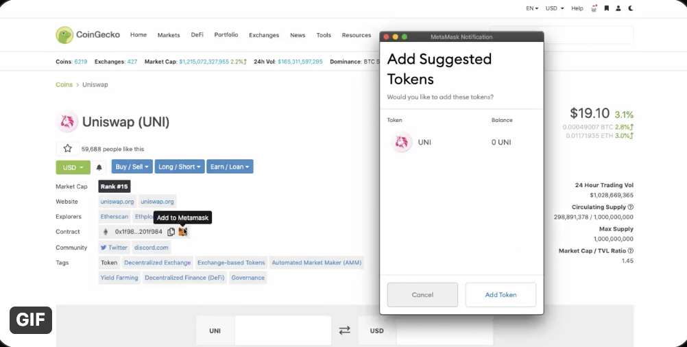Click the USD amount input field
This screenshot has height=347, width=687.
(x=444, y=331)
